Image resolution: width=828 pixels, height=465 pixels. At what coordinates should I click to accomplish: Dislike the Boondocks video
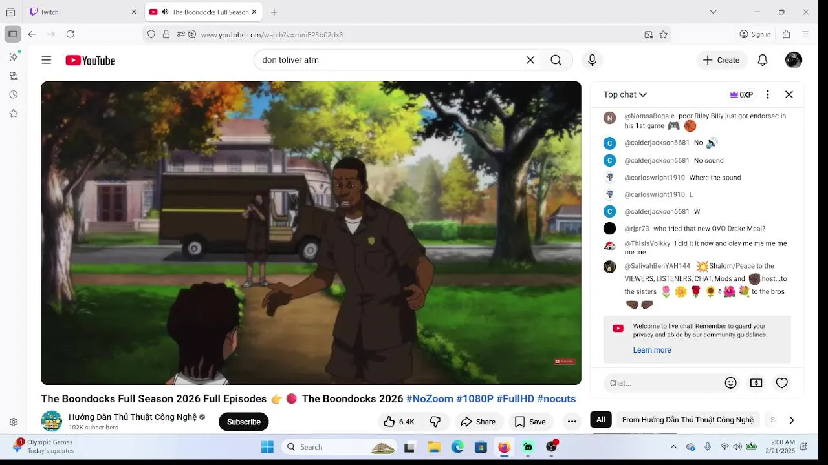click(435, 422)
